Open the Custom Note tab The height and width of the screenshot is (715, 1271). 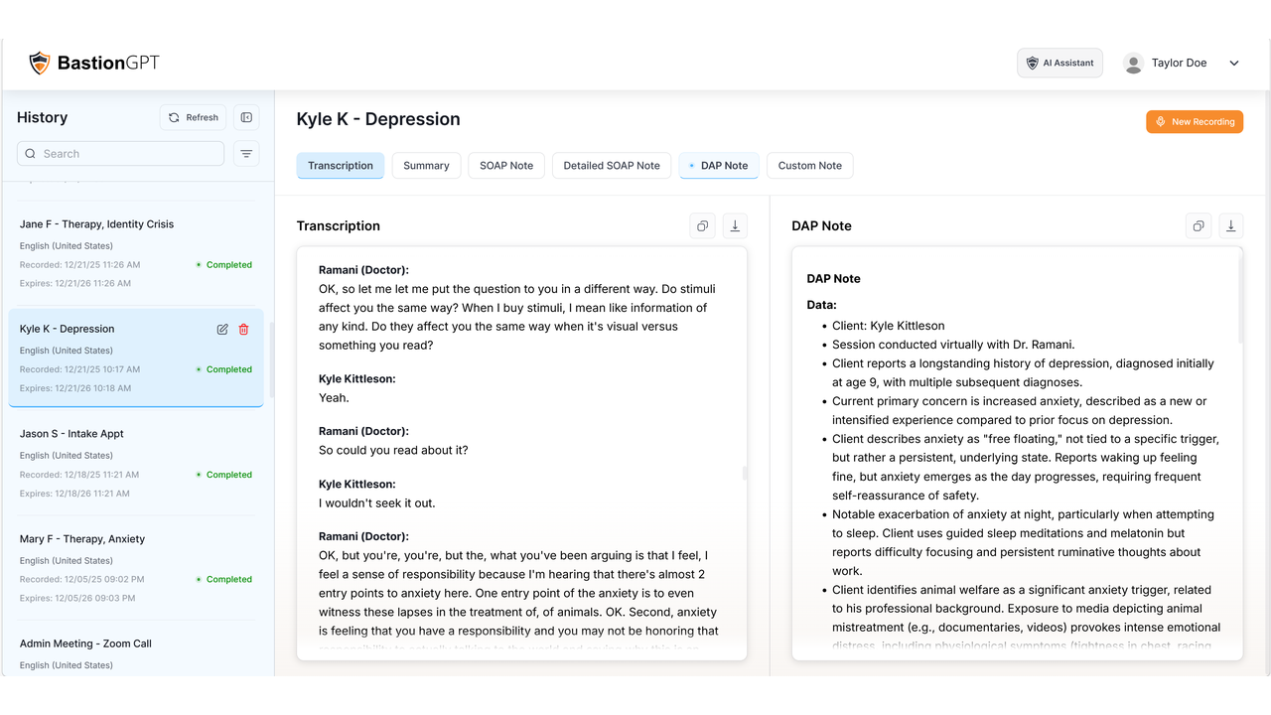810,166
